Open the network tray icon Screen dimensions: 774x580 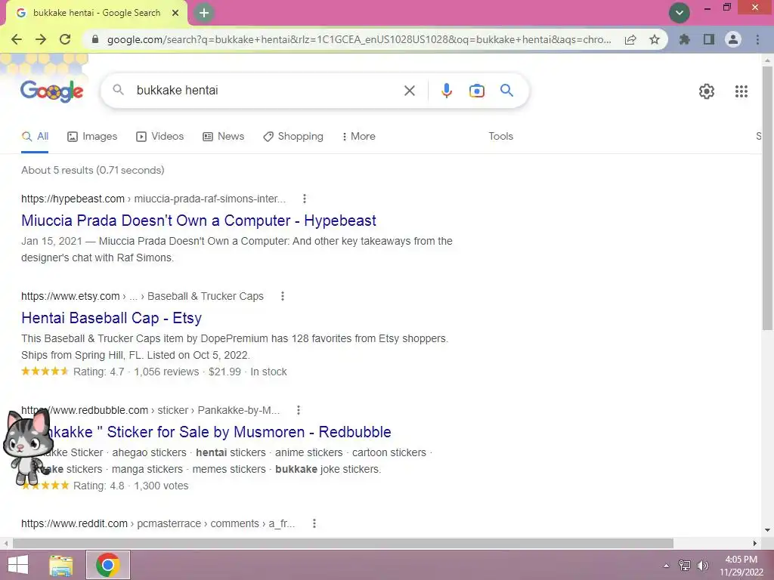click(x=685, y=566)
